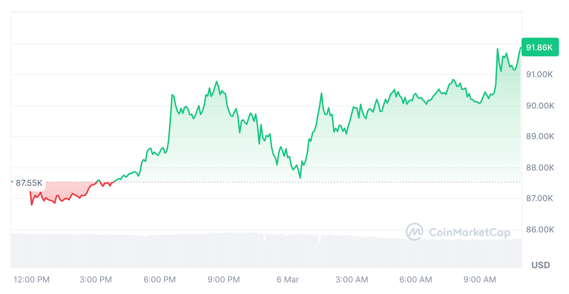The width and height of the screenshot is (569, 294).
Task: Click the 86.00K price axis label
Action: coord(539,229)
